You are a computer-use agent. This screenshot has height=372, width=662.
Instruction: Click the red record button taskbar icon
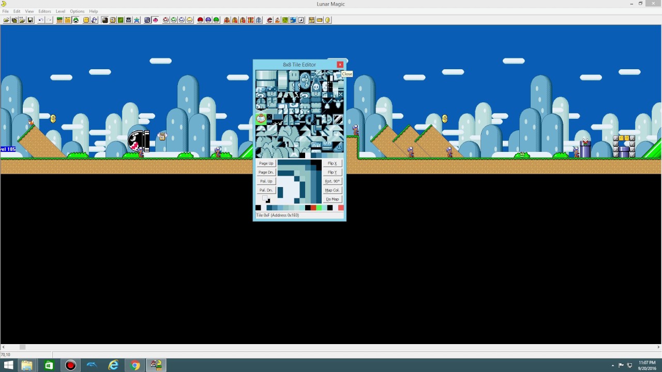pos(70,365)
